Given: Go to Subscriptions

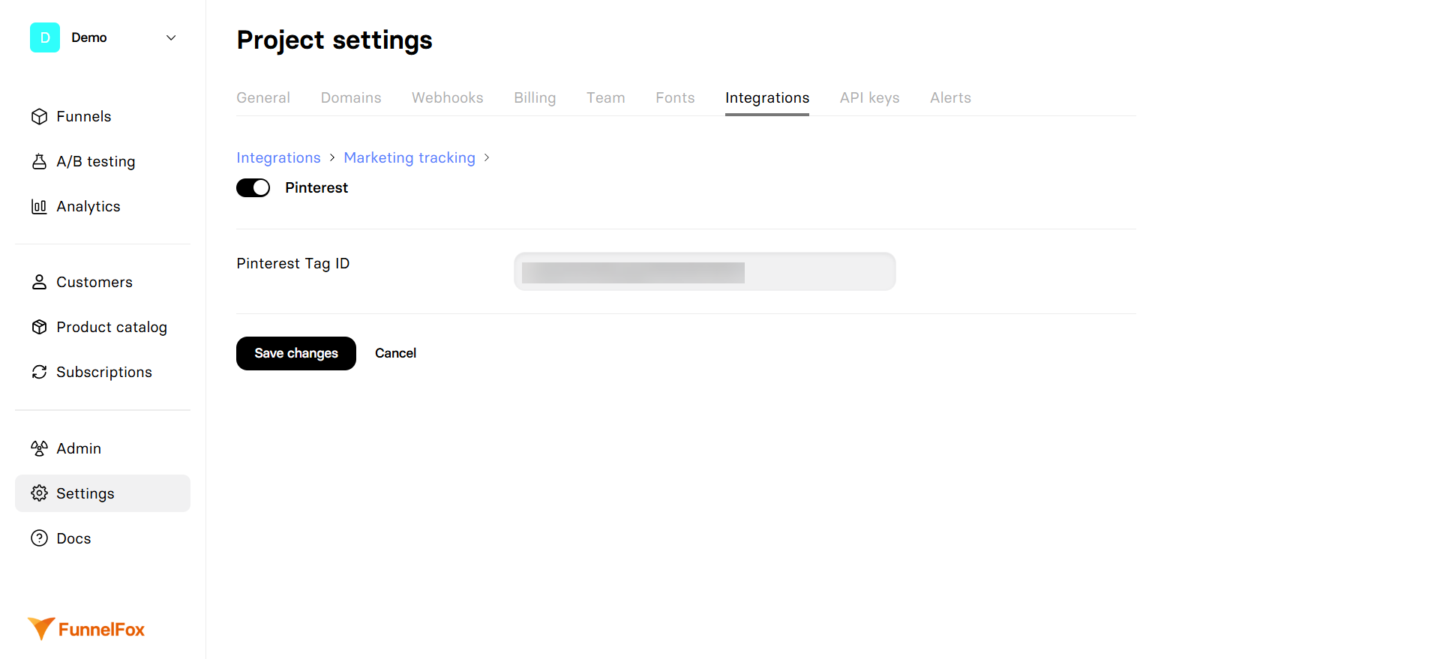Looking at the screenshot, I should [103, 372].
